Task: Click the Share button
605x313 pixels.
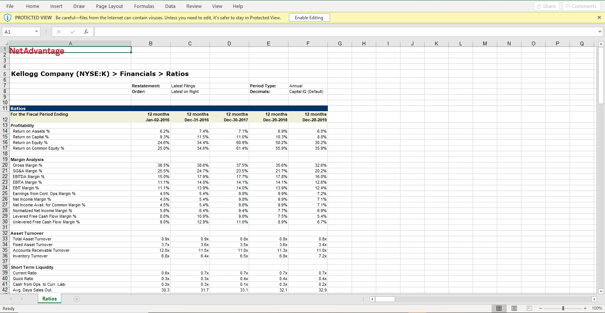Action: 547,6
